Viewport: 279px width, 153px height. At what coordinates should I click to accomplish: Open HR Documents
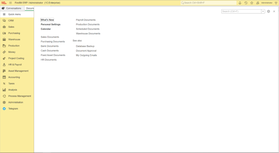(48, 60)
